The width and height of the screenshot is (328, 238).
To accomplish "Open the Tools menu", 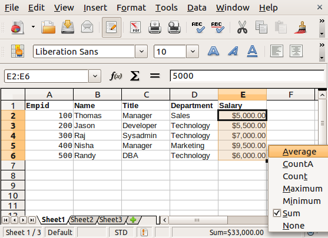I will click(x=166, y=8).
